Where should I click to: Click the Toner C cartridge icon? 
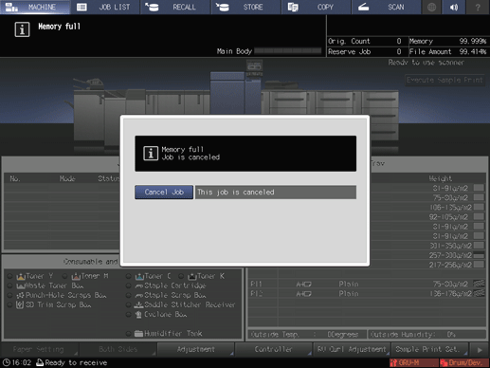[139, 276]
